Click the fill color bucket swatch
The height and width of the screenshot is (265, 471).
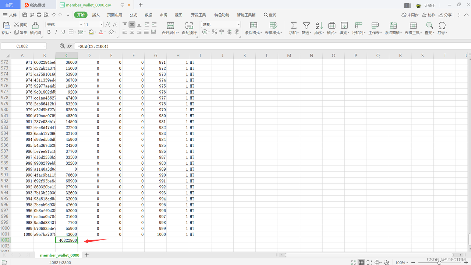click(91, 32)
